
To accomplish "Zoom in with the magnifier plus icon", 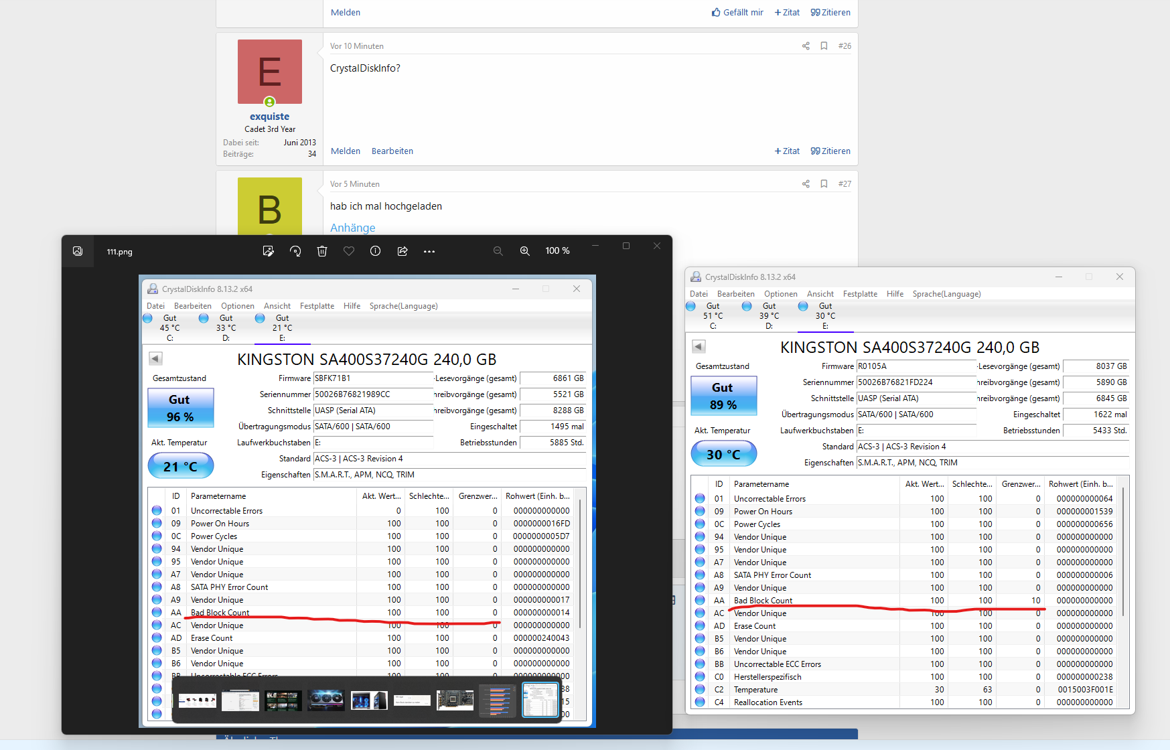I will 525,251.
